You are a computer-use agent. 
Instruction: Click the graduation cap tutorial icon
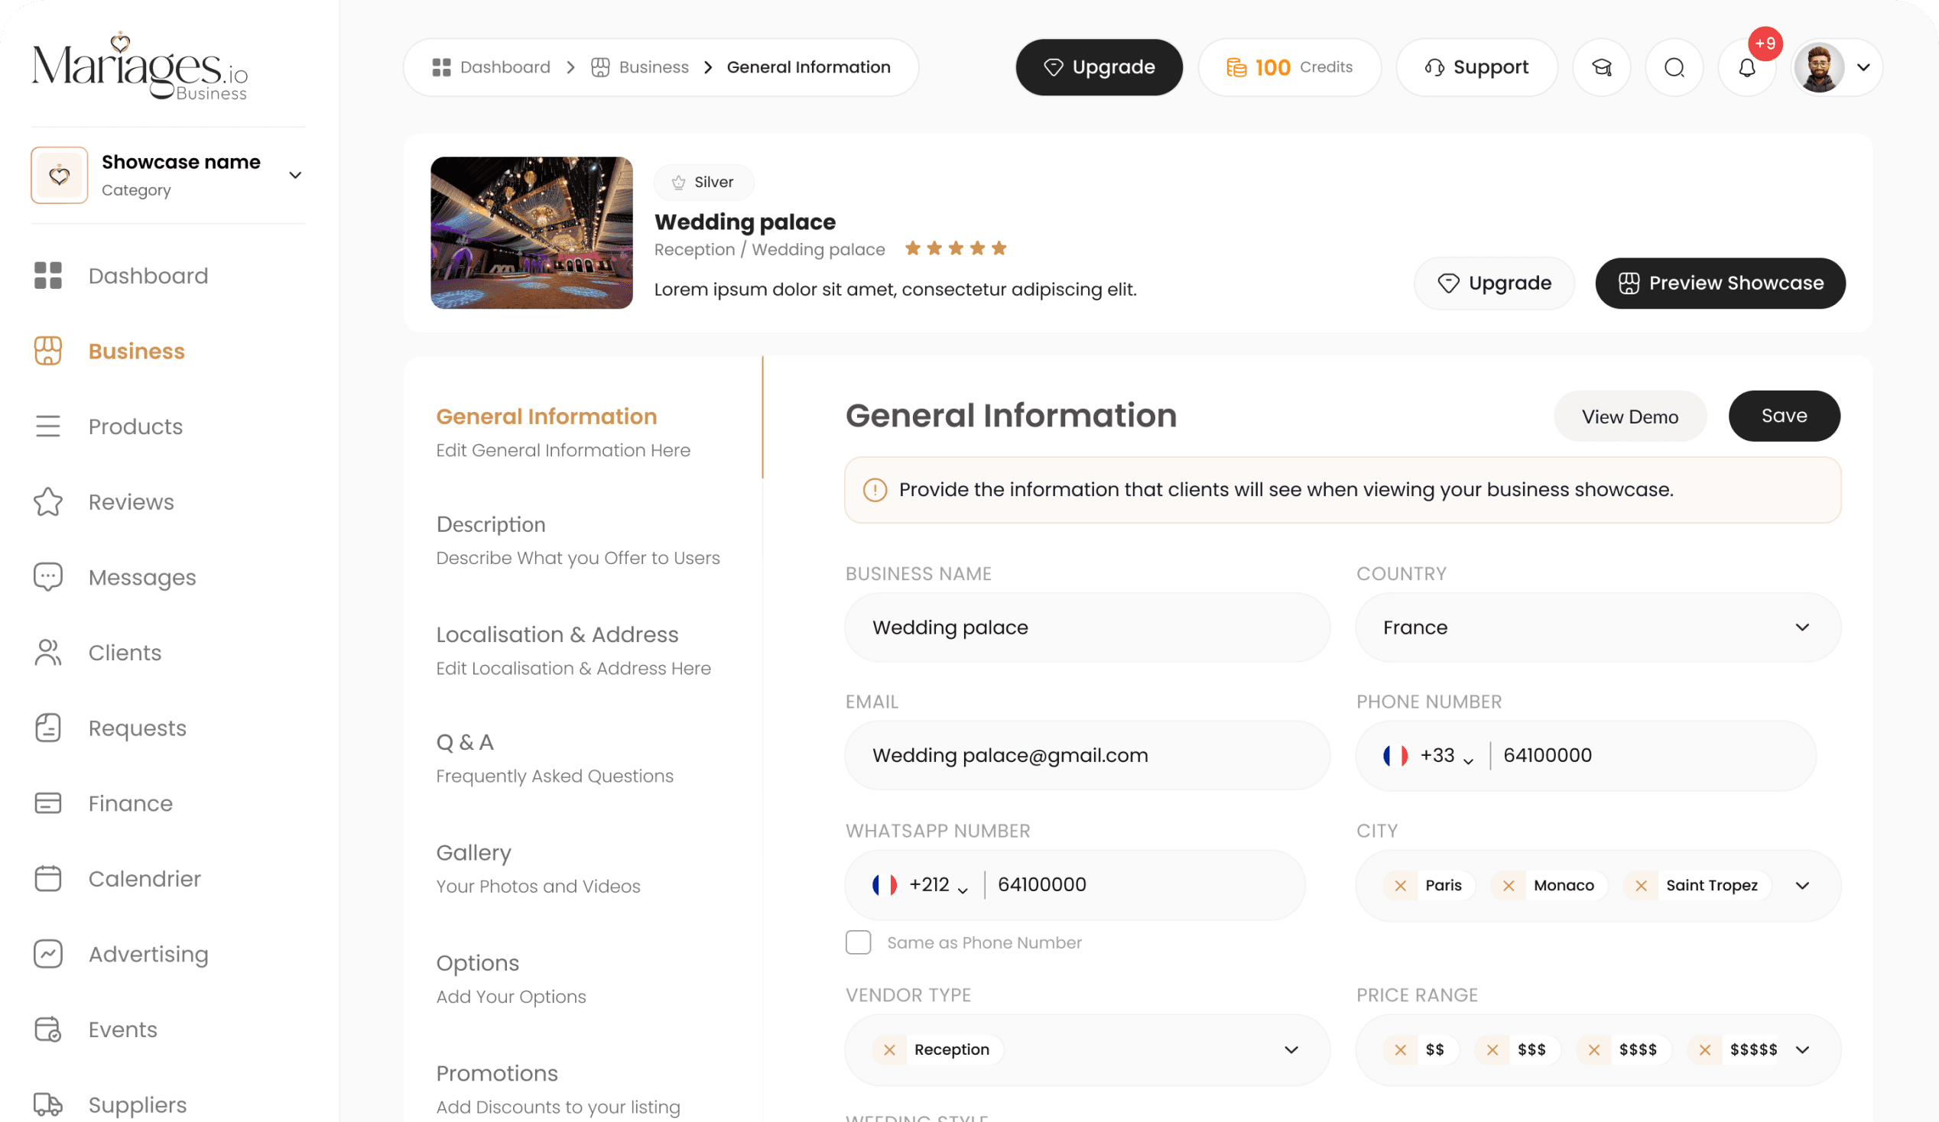click(1601, 68)
